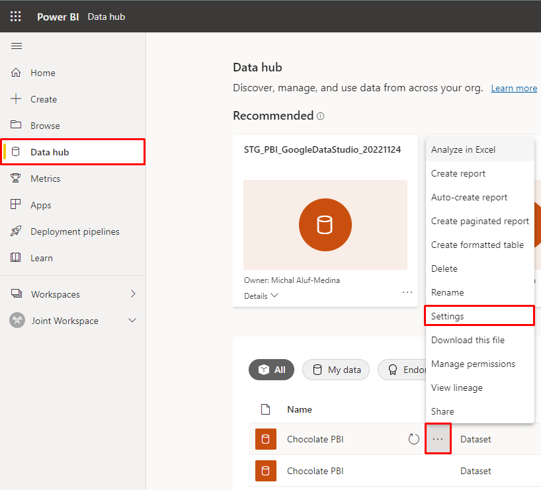The width and height of the screenshot is (541, 490).
Task: Click the Apps grid icon
Action: (16, 204)
